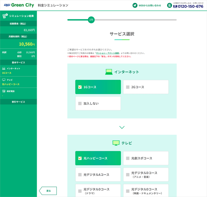This screenshot has height=197, width=207.
Task: Click the fixed phone icon in sidebar
Action: coord(4,91)
